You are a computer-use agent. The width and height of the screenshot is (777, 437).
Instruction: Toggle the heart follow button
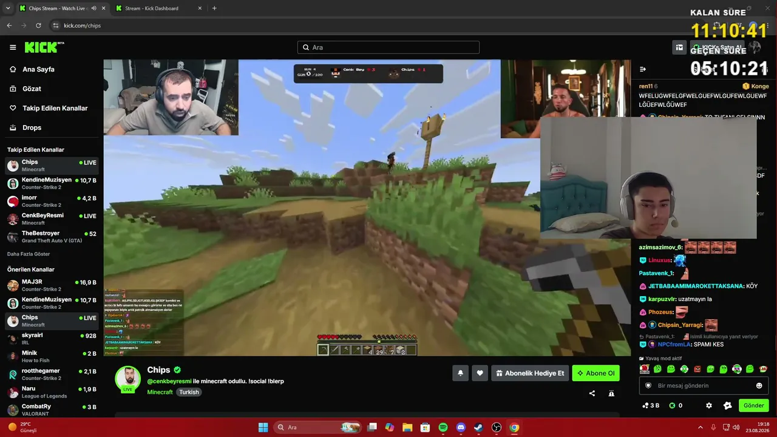click(x=480, y=373)
